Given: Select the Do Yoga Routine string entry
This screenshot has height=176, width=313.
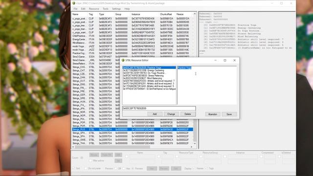Looking at the screenshot, I should coord(149,73).
